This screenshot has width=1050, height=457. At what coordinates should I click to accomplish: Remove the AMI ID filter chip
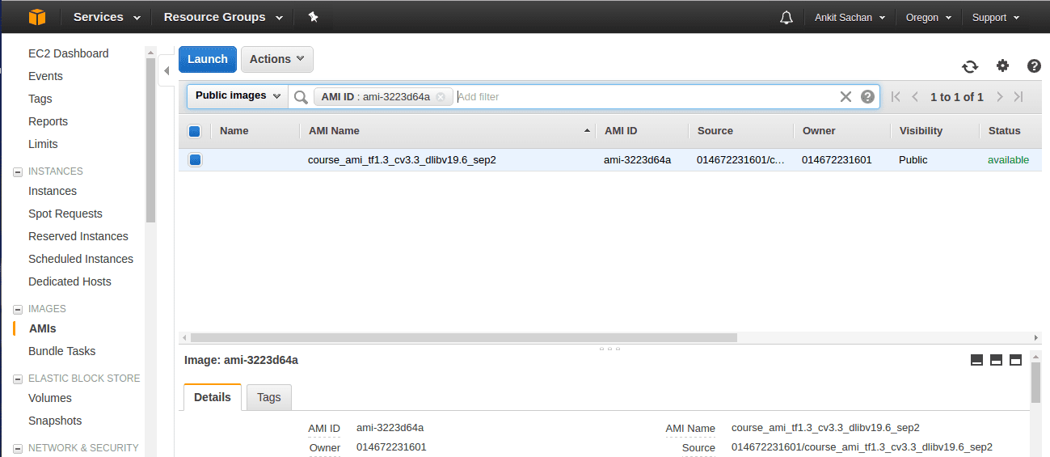pos(441,97)
